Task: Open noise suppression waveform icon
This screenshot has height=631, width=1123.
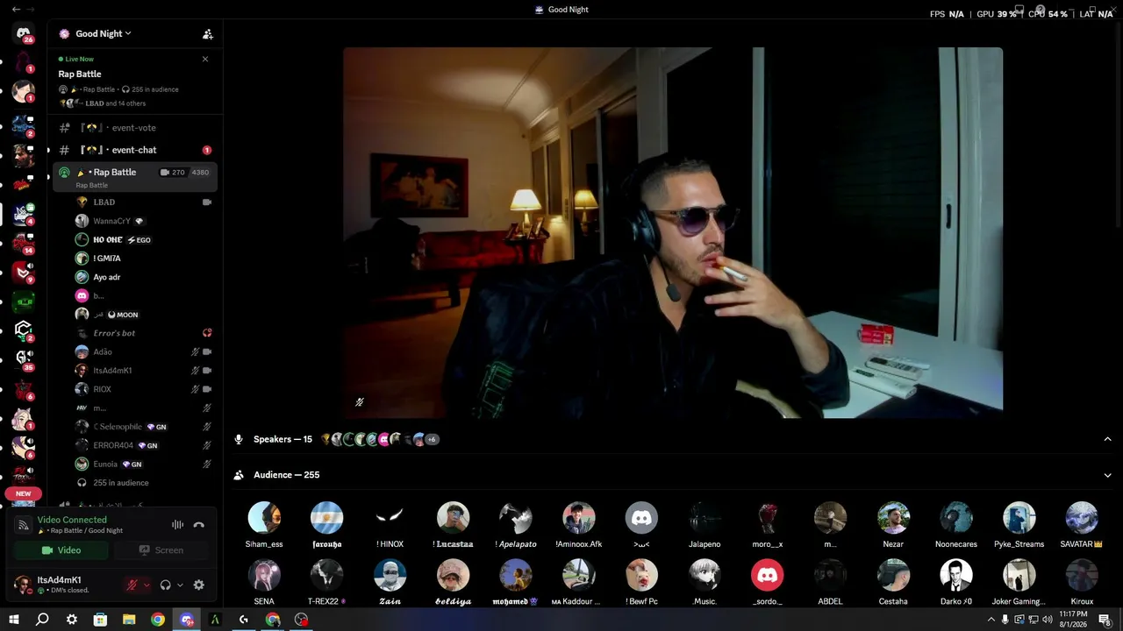Action: 177,524
